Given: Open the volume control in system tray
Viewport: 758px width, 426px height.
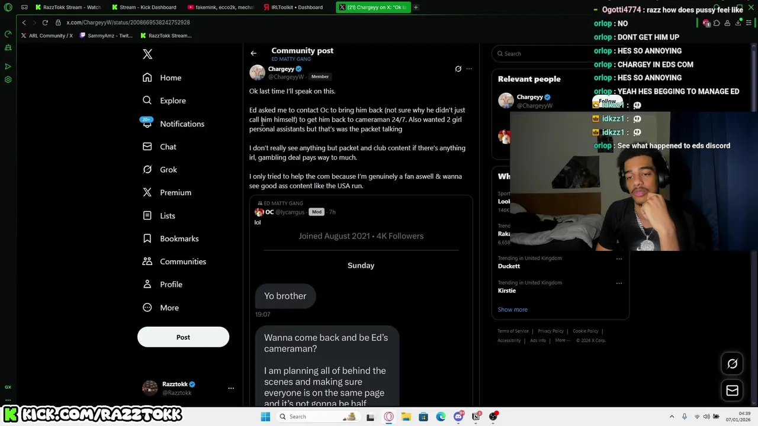Looking at the screenshot, I should click(x=706, y=417).
